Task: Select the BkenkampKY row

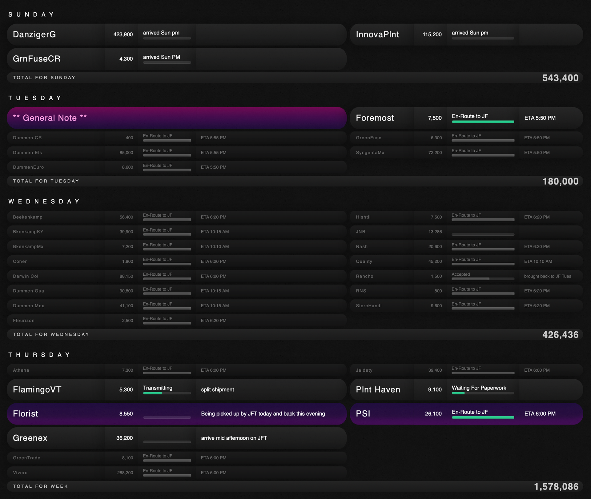Action: (x=177, y=232)
